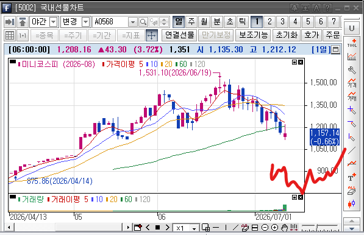Click the 주문 order button

[333, 35]
